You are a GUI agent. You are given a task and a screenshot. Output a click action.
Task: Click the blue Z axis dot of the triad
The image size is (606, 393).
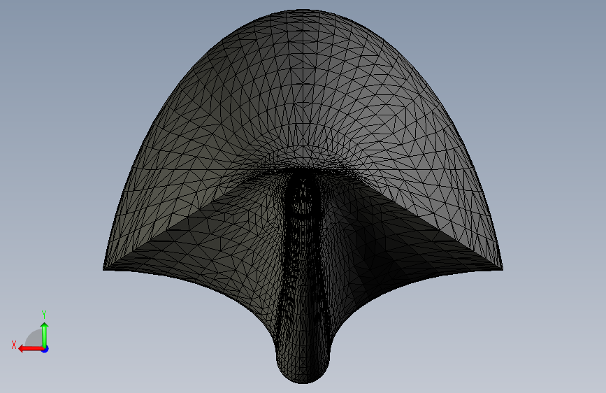pyautogui.click(x=45, y=349)
